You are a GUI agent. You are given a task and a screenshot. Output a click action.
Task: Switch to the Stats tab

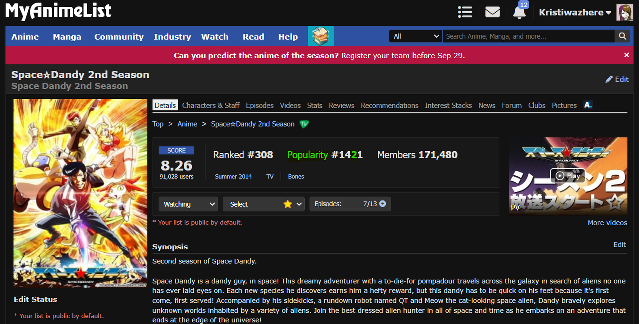(315, 105)
